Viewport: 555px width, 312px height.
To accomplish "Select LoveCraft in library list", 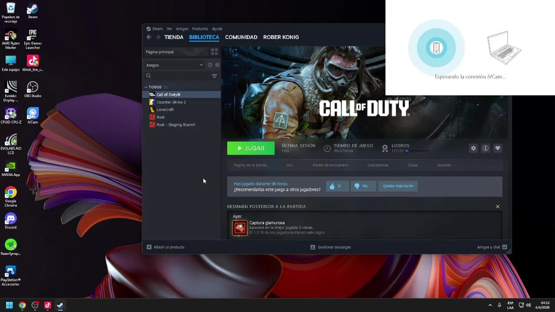I will (182, 110).
